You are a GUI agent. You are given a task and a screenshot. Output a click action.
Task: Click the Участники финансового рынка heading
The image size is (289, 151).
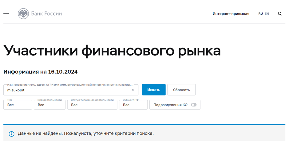112,51
